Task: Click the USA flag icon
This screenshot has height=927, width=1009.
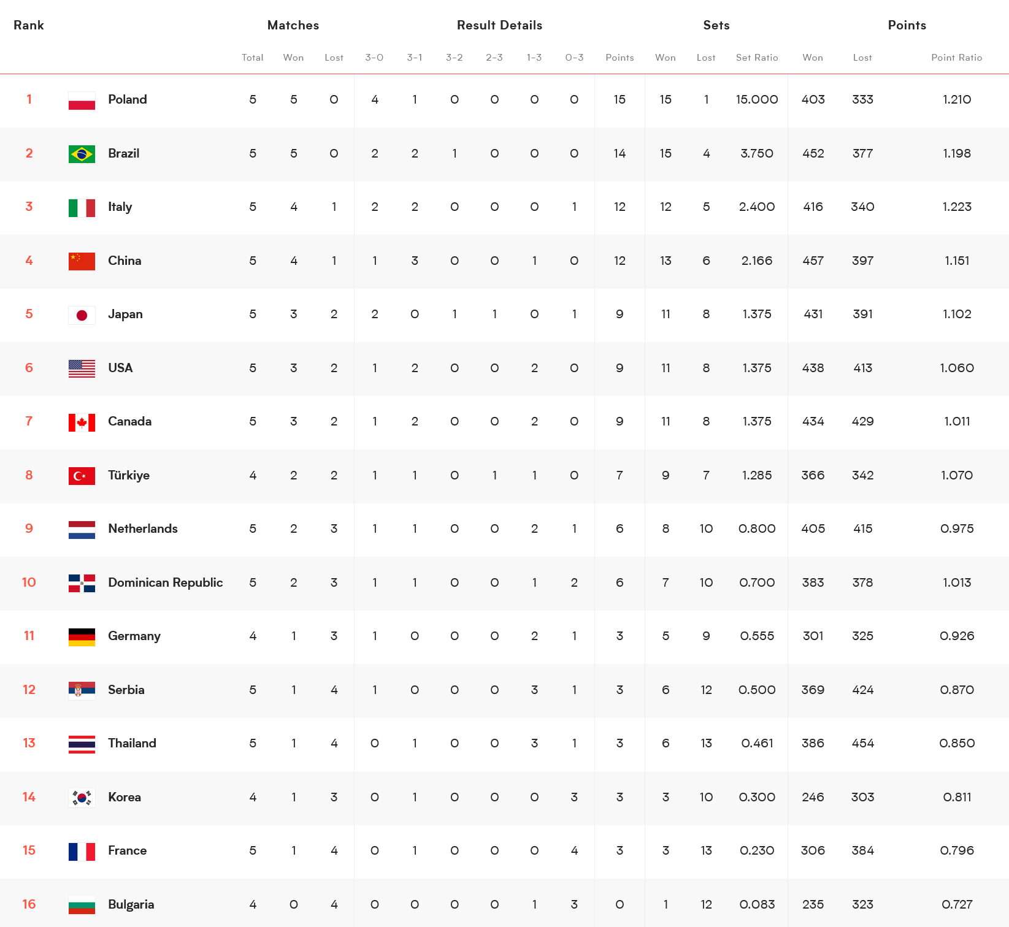Action: [82, 368]
